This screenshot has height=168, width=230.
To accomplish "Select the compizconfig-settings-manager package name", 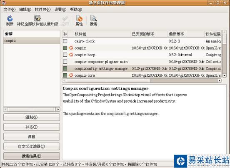I will pyautogui.click(x=101, y=68).
